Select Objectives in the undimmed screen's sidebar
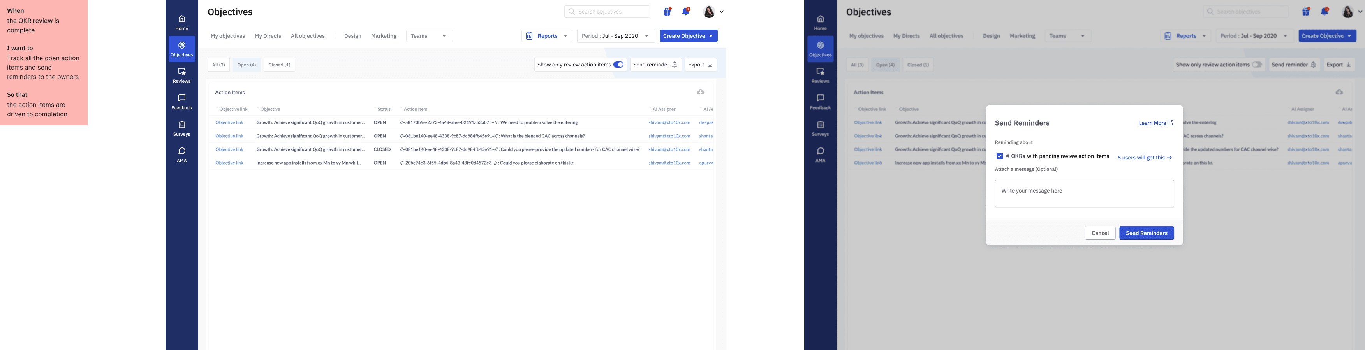1365x350 pixels. click(182, 49)
